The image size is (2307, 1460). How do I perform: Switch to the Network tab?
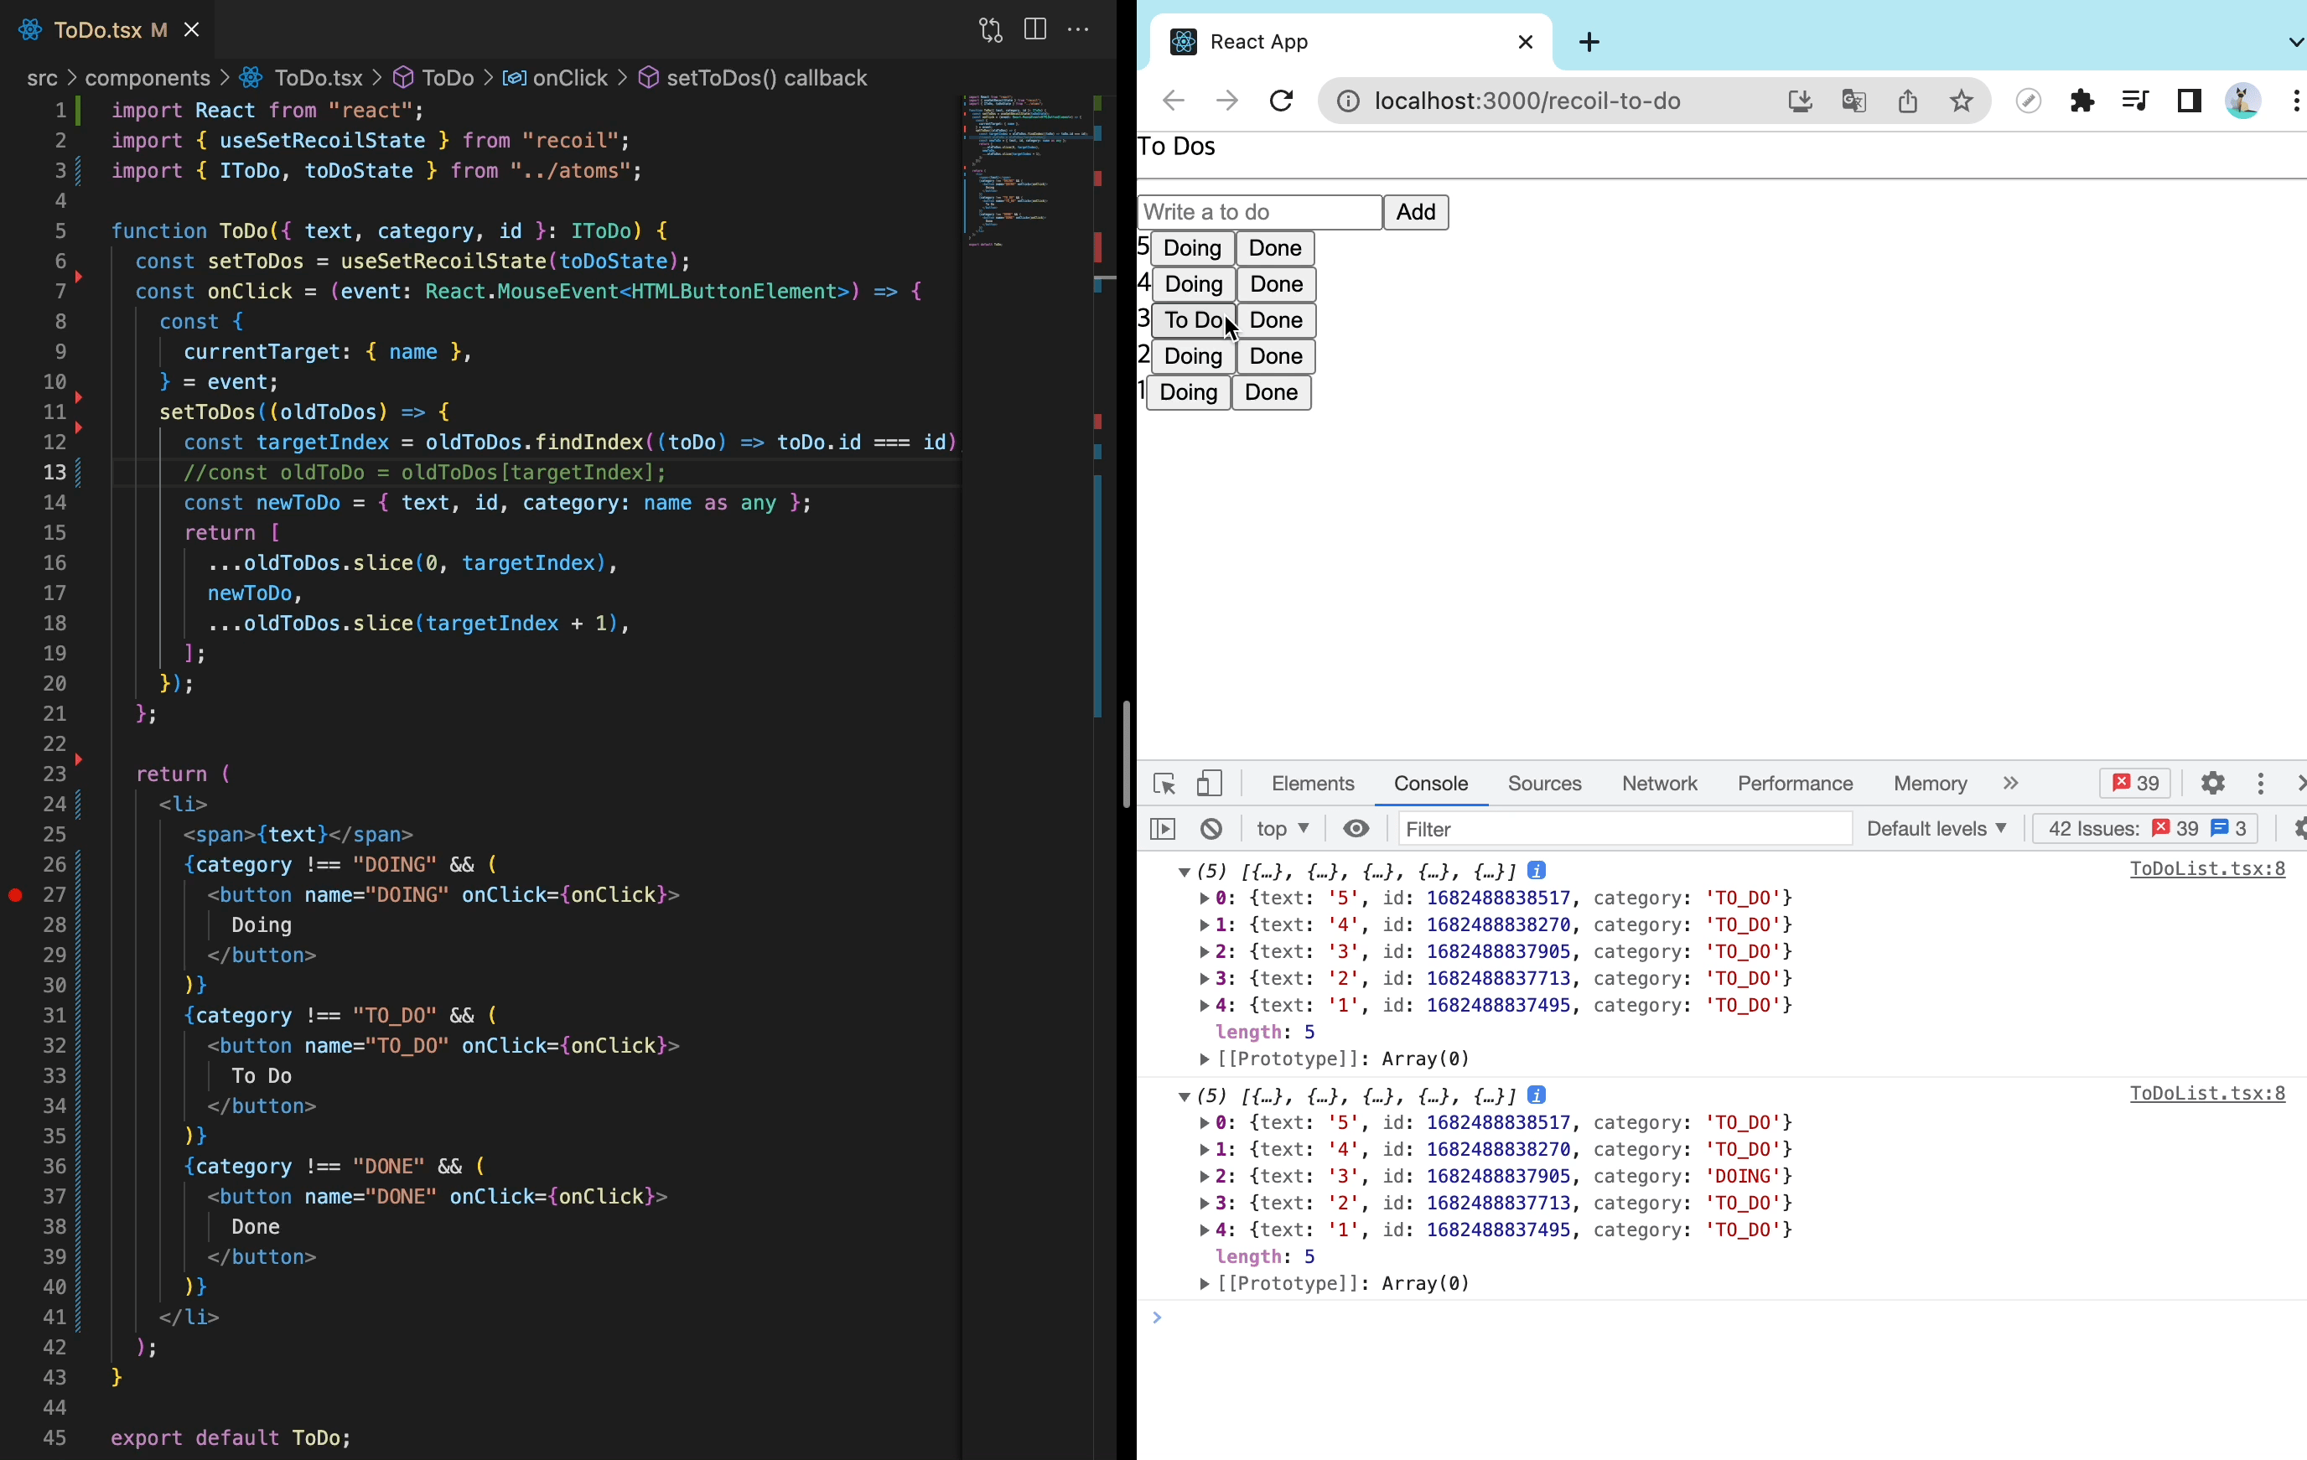pos(1658,784)
